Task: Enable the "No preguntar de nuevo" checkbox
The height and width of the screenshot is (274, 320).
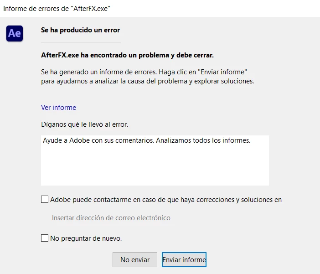Action: click(x=45, y=238)
